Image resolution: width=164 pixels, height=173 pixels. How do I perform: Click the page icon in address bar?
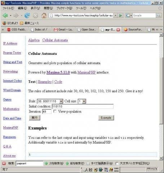52,15
